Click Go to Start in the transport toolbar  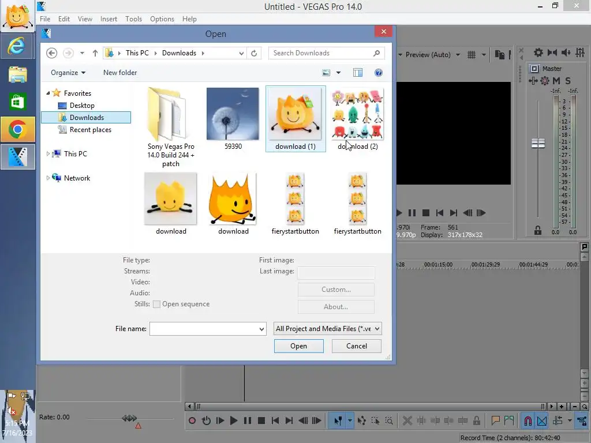click(275, 421)
